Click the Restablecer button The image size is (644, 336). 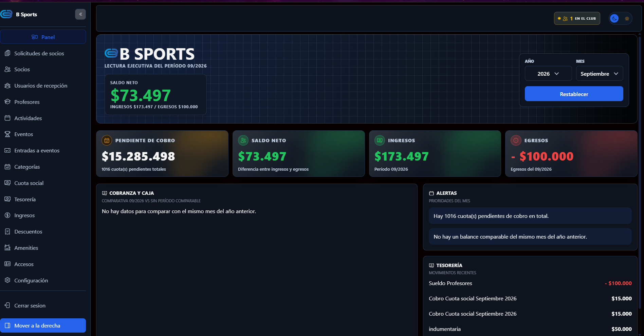point(574,94)
